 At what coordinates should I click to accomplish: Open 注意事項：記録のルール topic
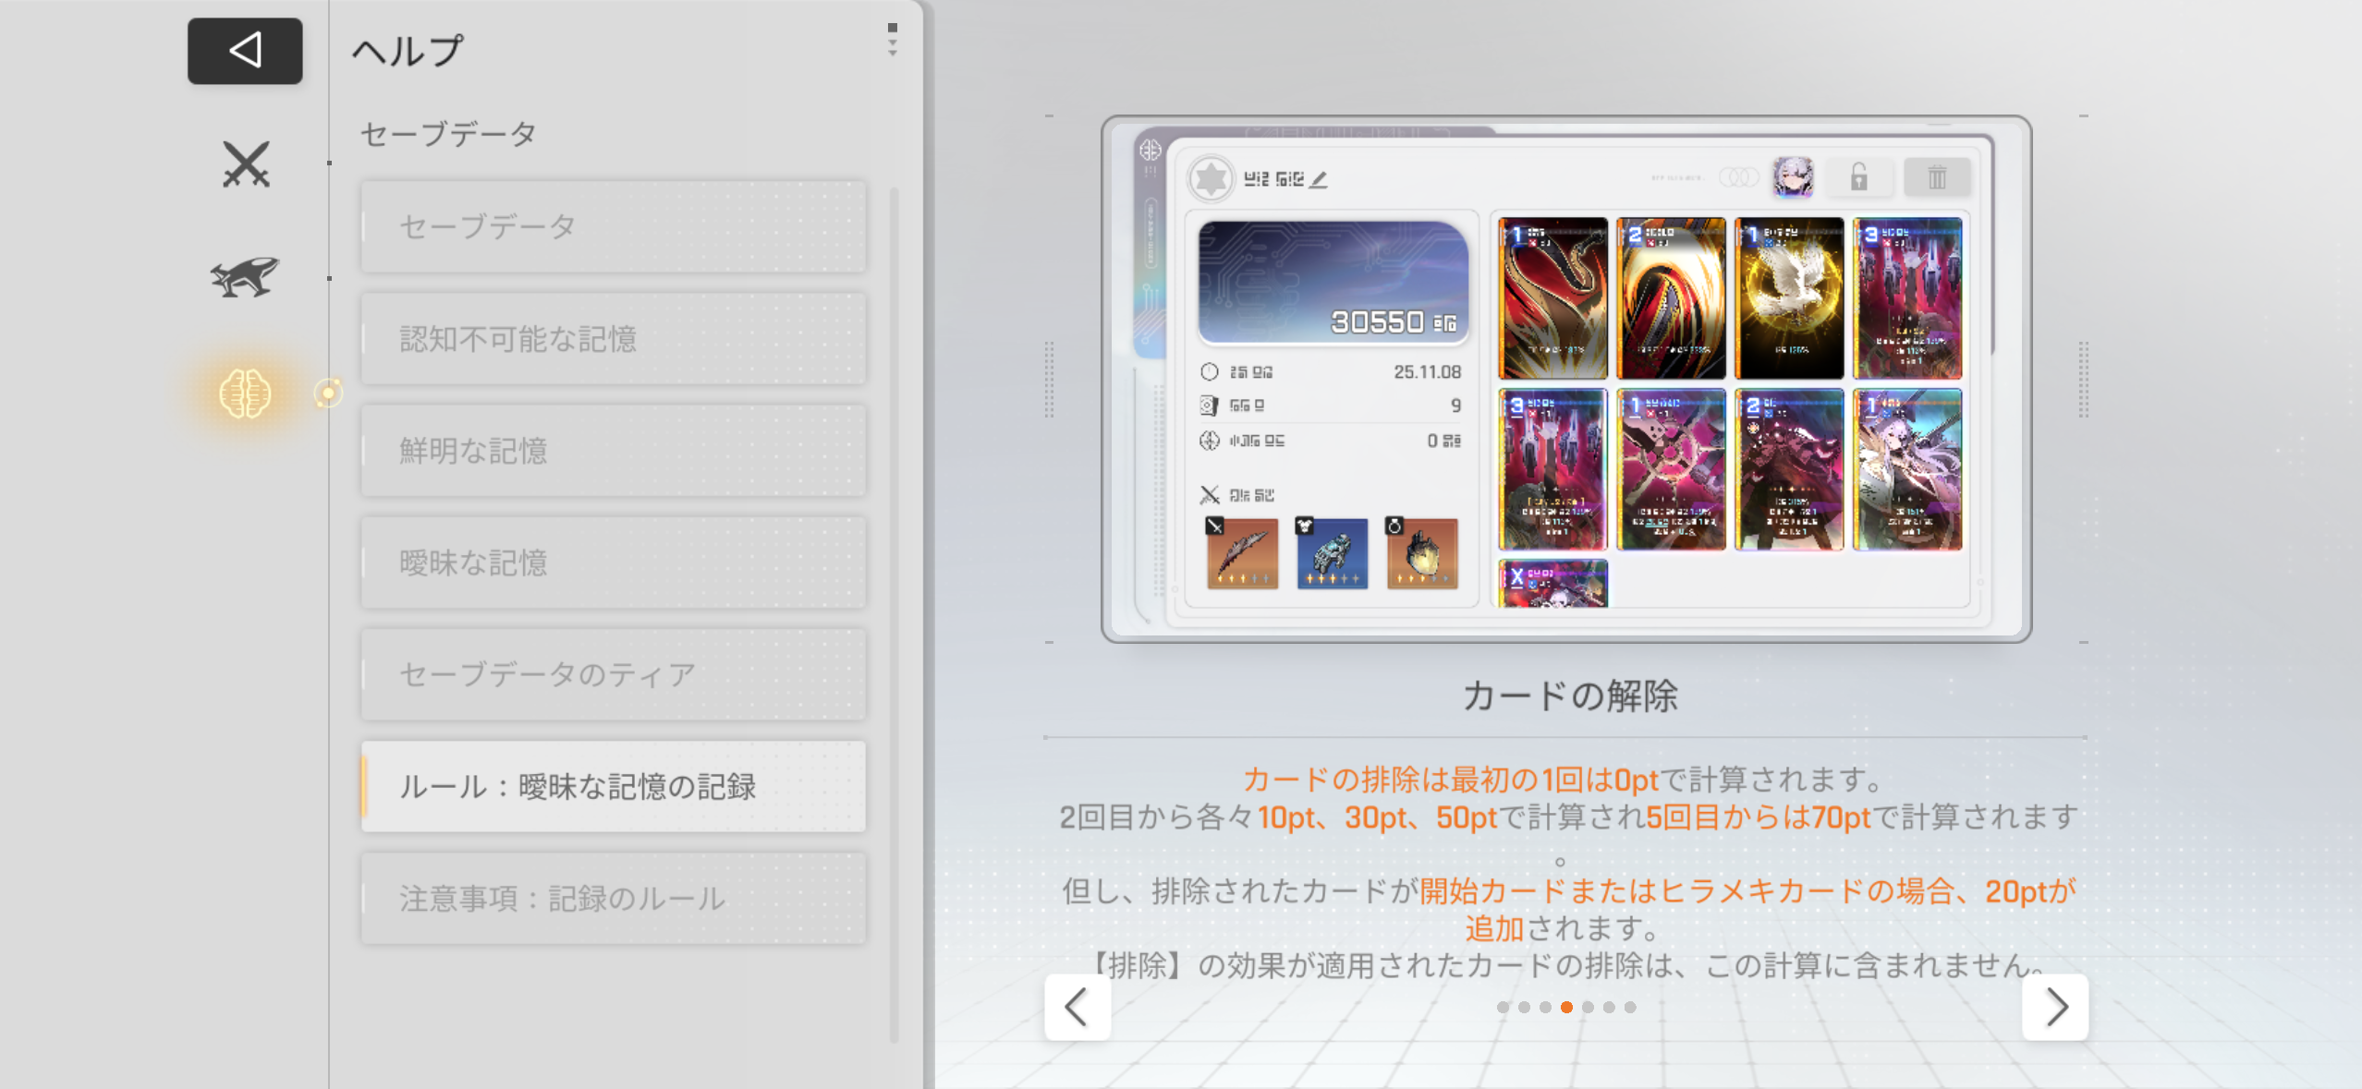click(613, 898)
